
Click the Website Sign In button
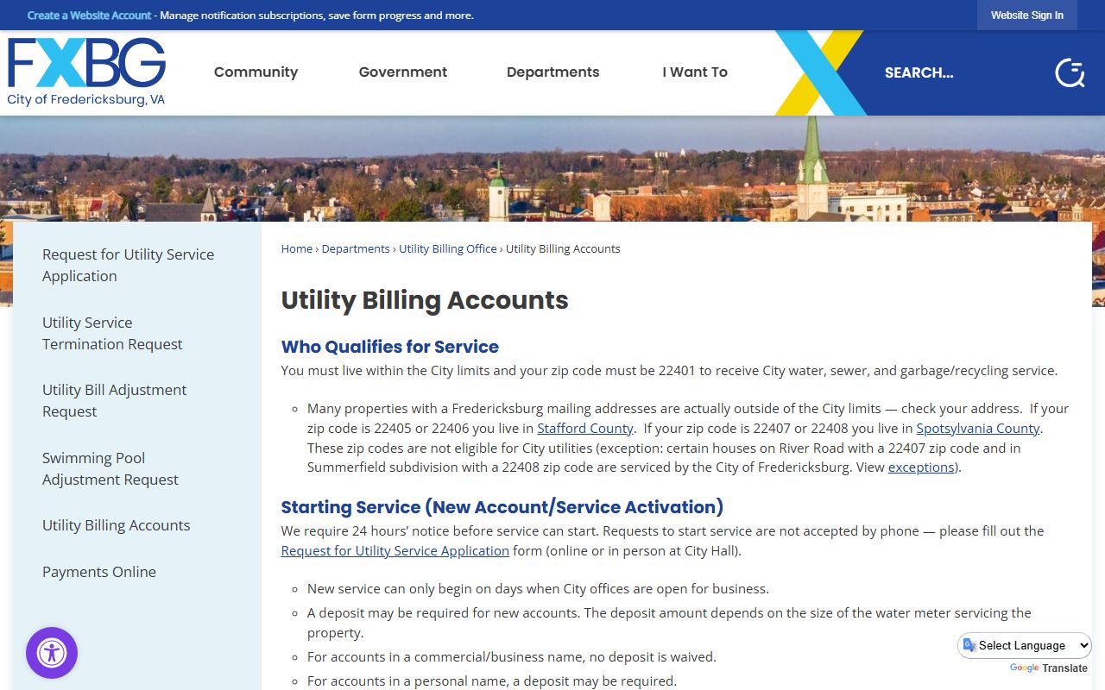tap(1026, 16)
